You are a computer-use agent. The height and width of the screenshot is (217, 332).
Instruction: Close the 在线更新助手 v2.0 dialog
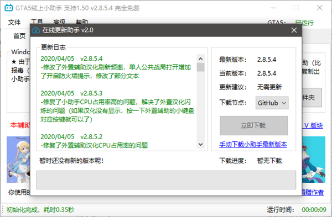294,30
